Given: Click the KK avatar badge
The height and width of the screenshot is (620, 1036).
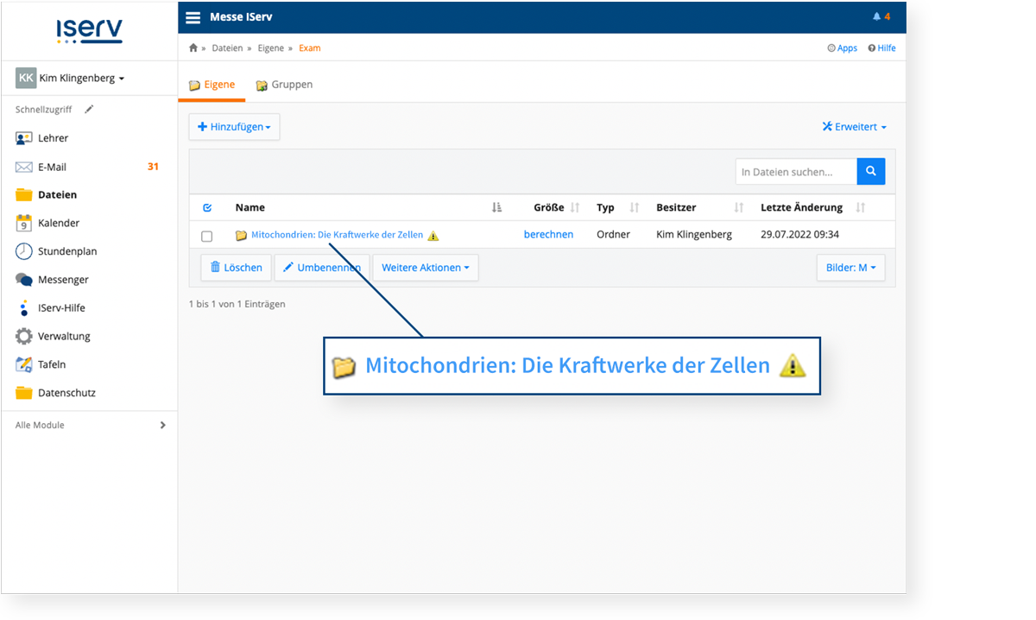Looking at the screenshot, I should pos(26,78).
